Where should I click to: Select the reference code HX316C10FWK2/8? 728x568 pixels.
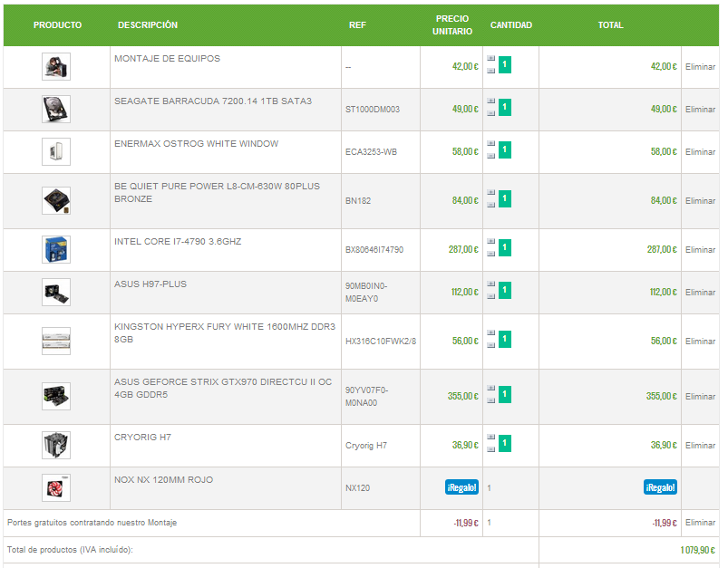click(x=381, y=342)
